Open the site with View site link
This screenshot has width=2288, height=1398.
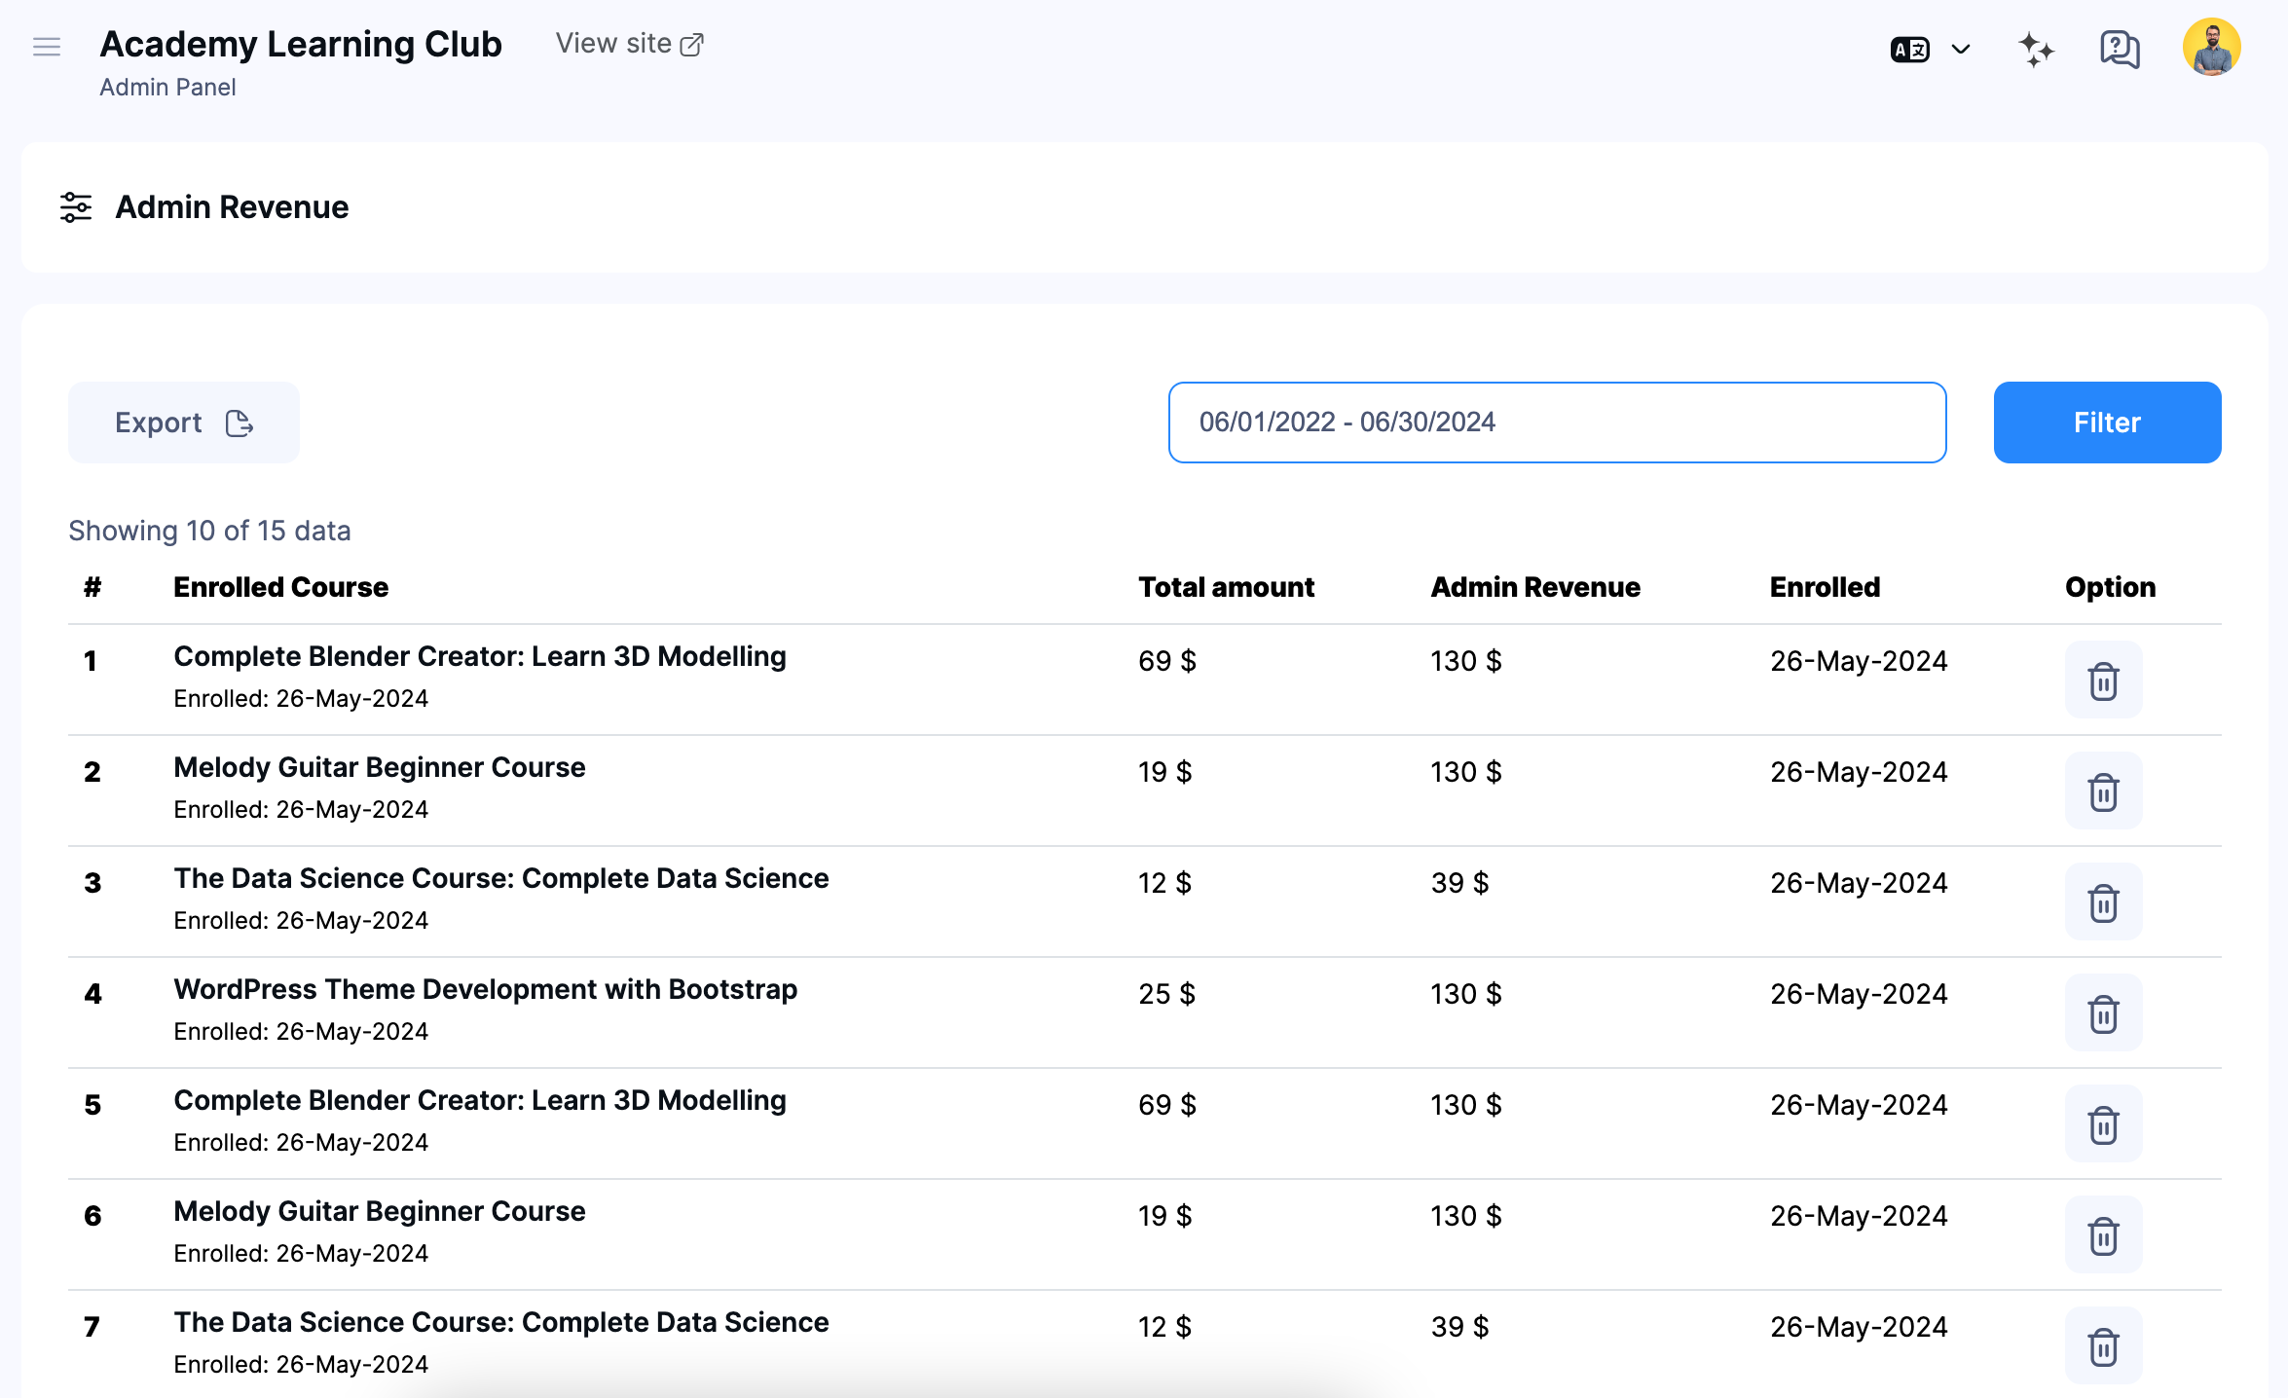629,43
